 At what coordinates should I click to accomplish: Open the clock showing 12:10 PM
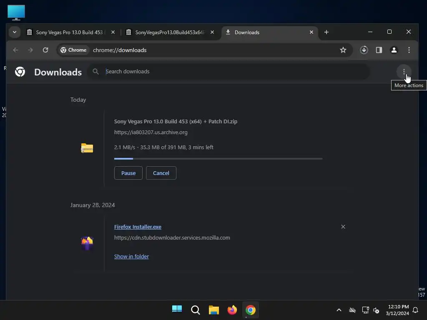pos(397,310)
